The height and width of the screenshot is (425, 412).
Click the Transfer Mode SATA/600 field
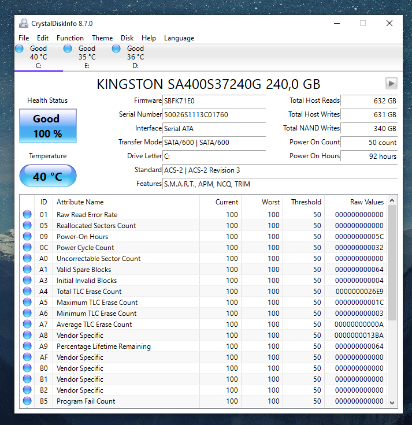(214, 142)
